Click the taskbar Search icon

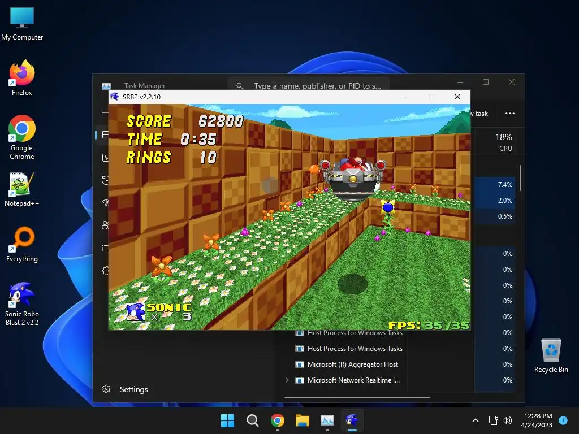[x=253, y=420]
